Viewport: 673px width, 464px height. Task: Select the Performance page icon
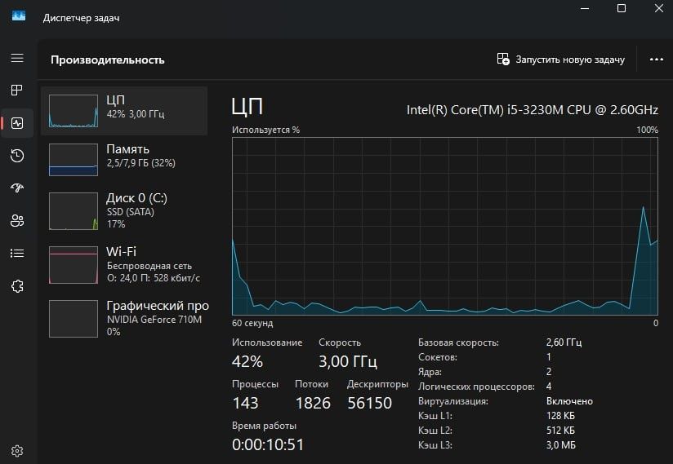(17, 123)
